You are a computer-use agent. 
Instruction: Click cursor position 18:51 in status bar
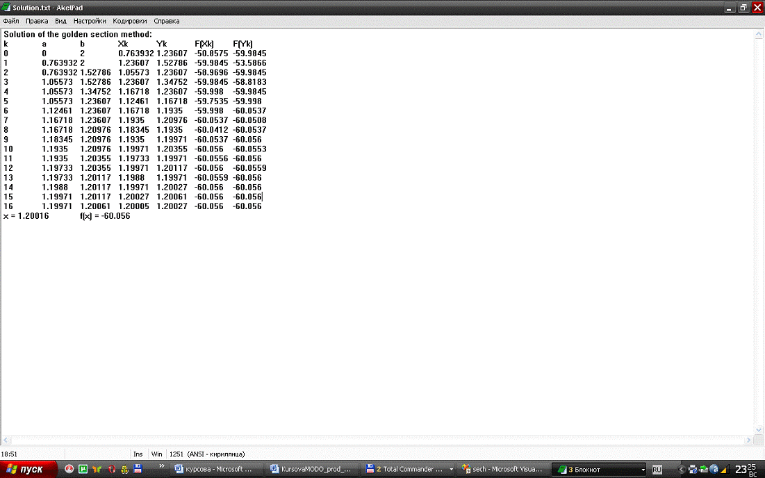click(x=9, y=454)
